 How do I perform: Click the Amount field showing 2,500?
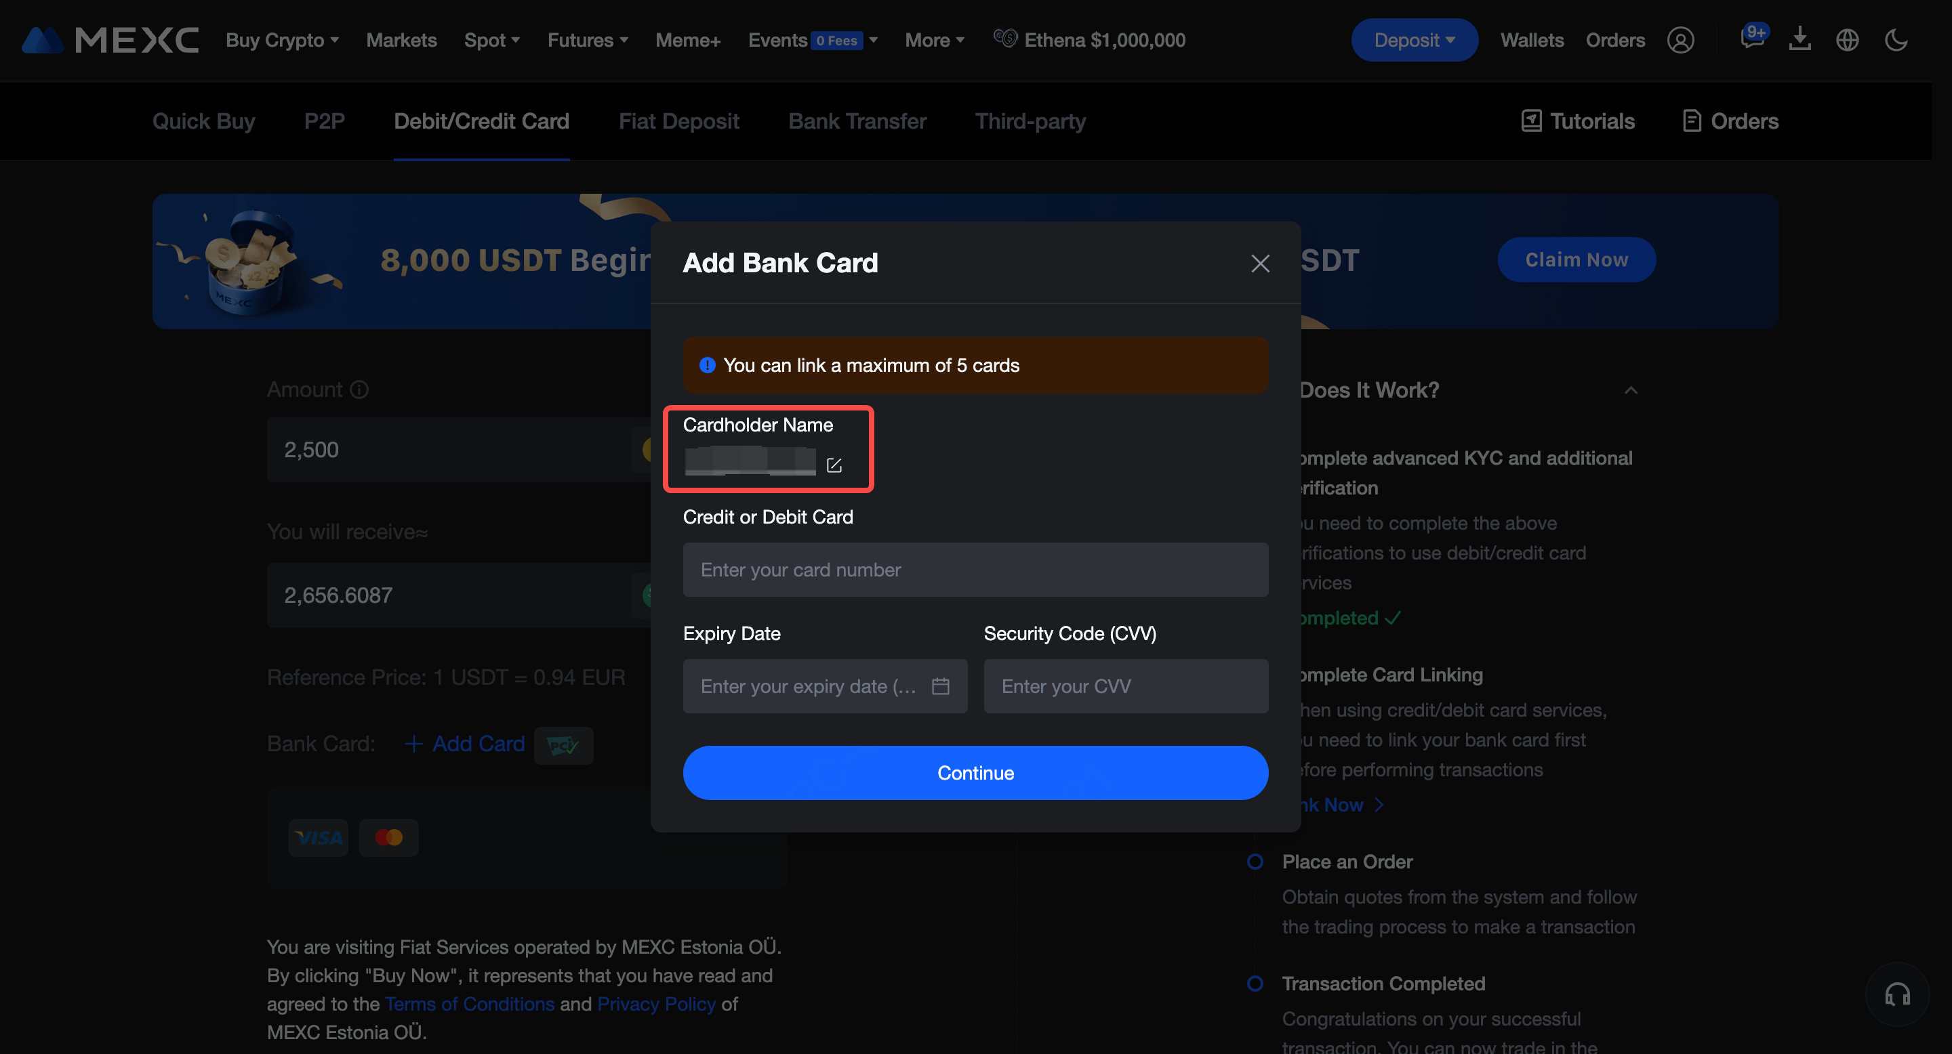point(458,450)
